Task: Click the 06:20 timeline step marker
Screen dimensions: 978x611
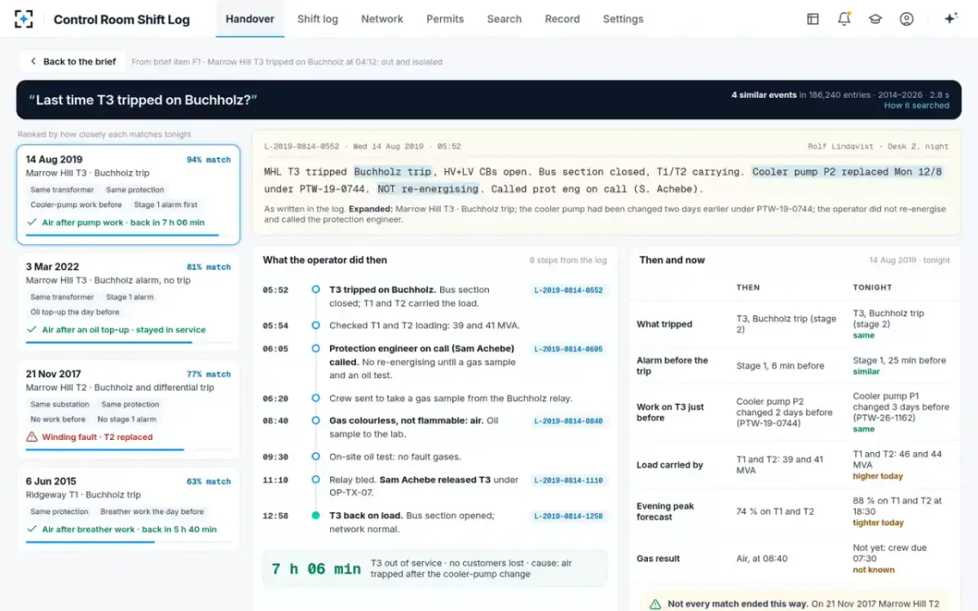Action: point(315,399)
